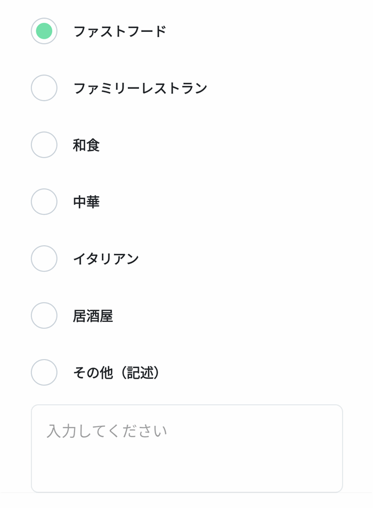
Task: Choose the ファミリーレストラン radio circle
Action: point(44,88)
